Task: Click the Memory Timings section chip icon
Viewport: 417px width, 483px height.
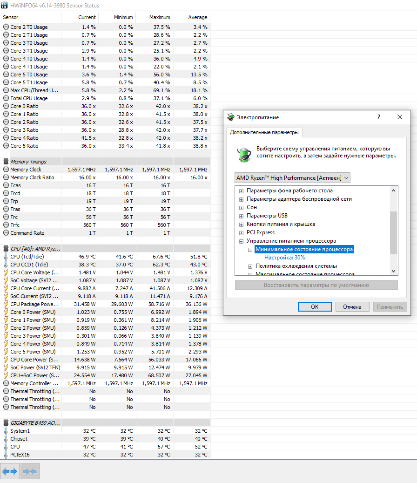Action: 6,162
